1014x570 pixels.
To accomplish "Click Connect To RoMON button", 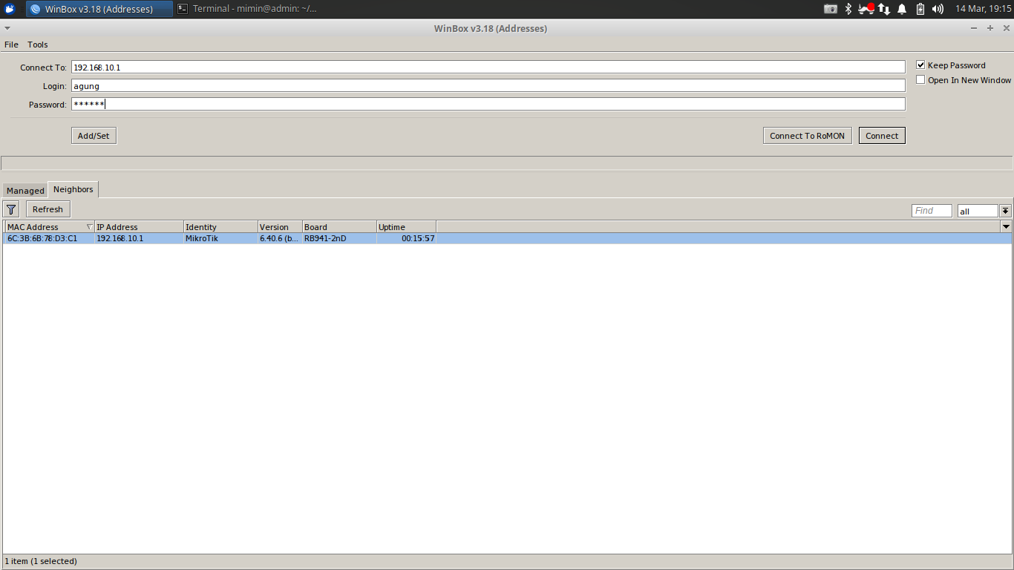I will click(x=807, y=136).
